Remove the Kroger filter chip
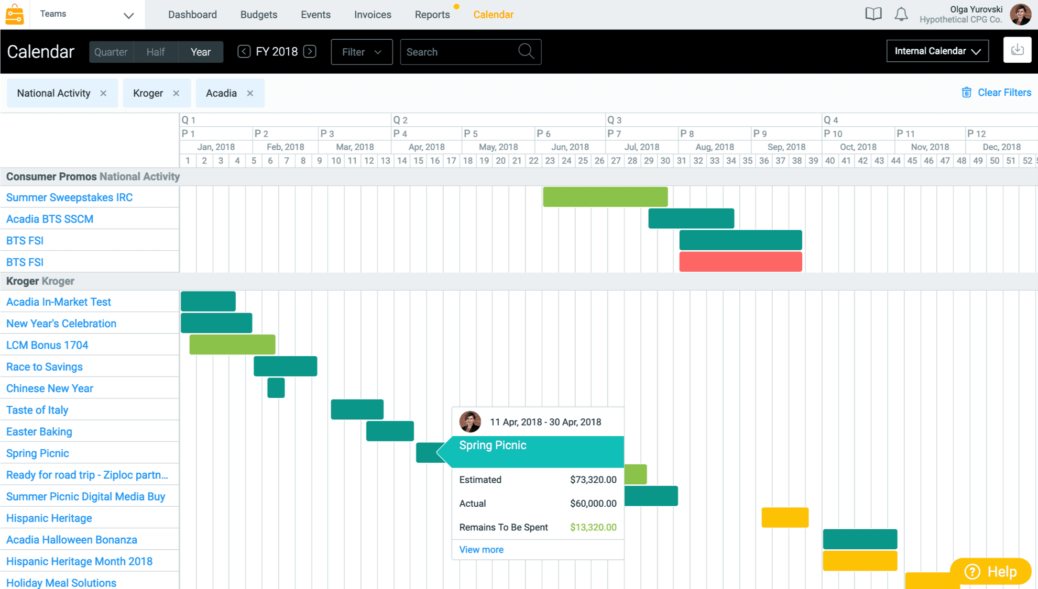1038x589 pixels. 176,93
